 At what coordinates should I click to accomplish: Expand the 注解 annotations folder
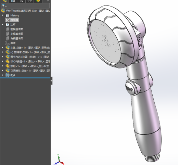point(2,24)
